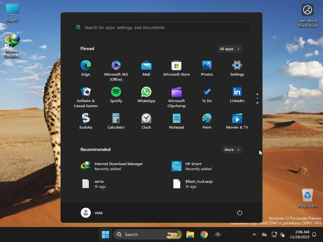Screen dimensions: 323x242
Task: Click the OneDrive cloud tray icon
Action: 264,234
